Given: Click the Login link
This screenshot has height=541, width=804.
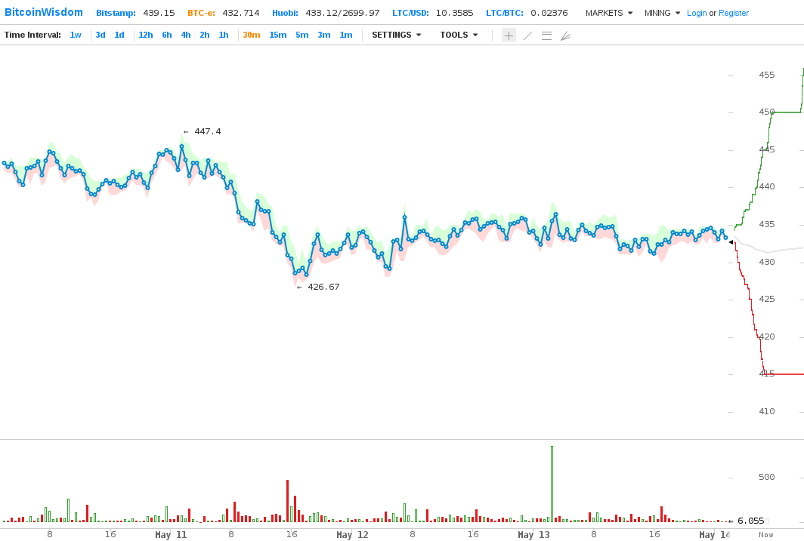Looking at the screenshot, I should point(697,14).
